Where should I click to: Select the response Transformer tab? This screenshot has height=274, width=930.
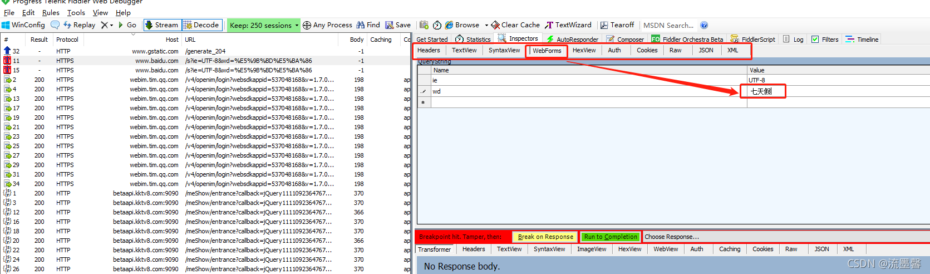435,249
